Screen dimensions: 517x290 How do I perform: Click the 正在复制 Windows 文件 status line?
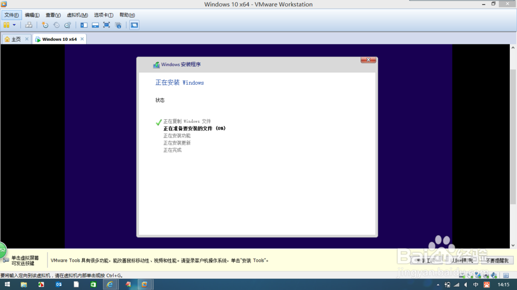187,121
